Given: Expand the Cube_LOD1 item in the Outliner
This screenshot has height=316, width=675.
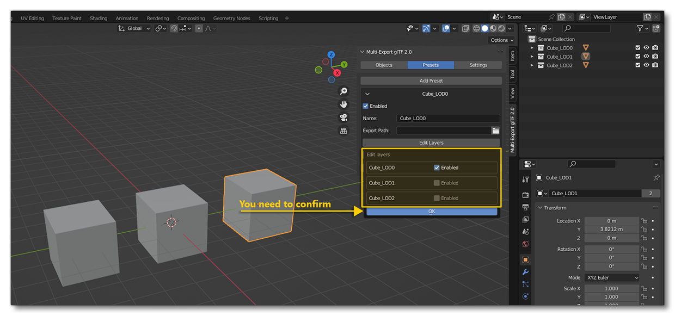Looking at the screenshot, I should coord(531,56).
